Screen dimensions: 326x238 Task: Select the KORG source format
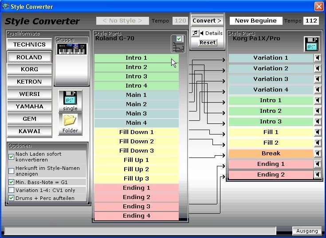tap(29, 69)
